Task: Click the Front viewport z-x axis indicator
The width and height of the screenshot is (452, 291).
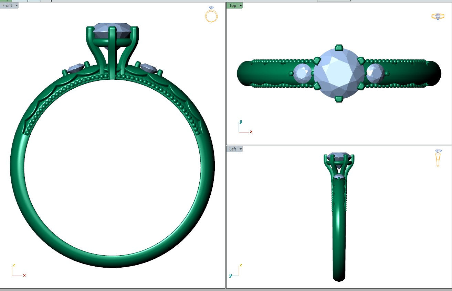Action: click(17, 271)
